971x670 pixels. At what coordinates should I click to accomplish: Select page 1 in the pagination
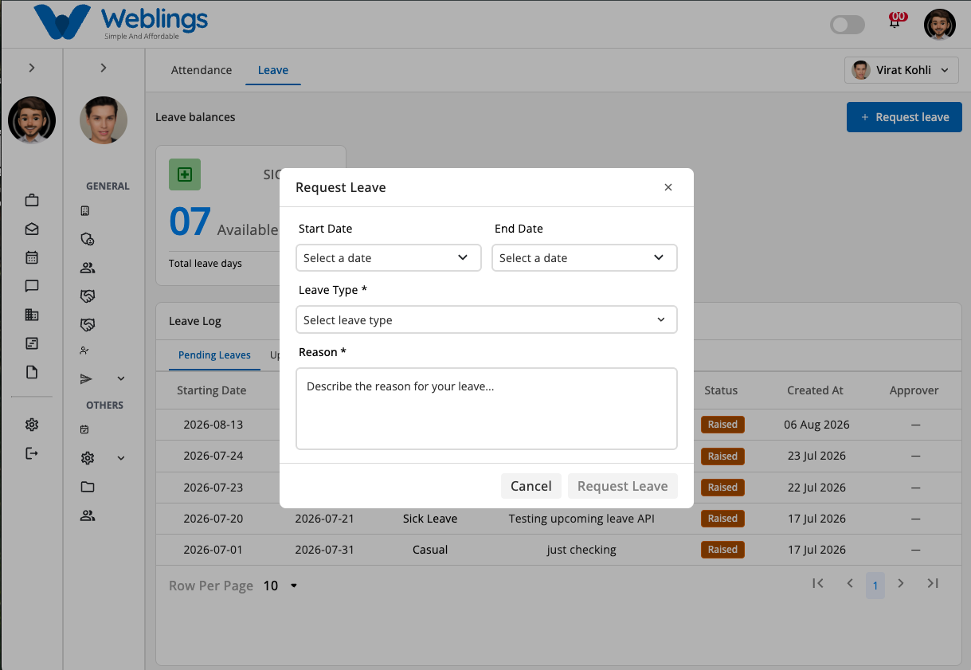[x=875, y=586]
